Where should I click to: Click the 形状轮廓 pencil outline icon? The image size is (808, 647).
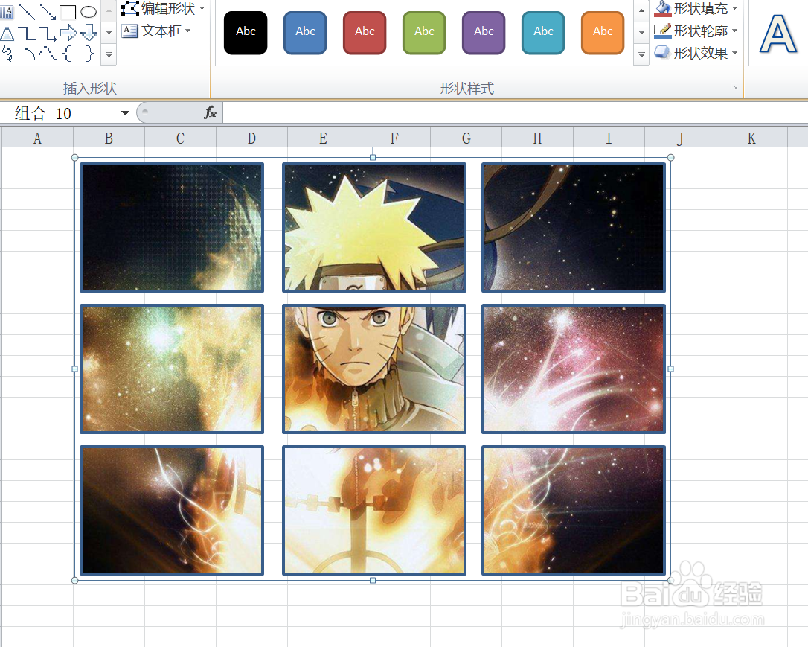(663, 31)
